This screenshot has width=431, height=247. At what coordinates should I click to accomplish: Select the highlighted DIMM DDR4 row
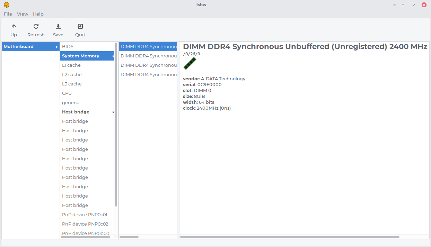point(148,46)
